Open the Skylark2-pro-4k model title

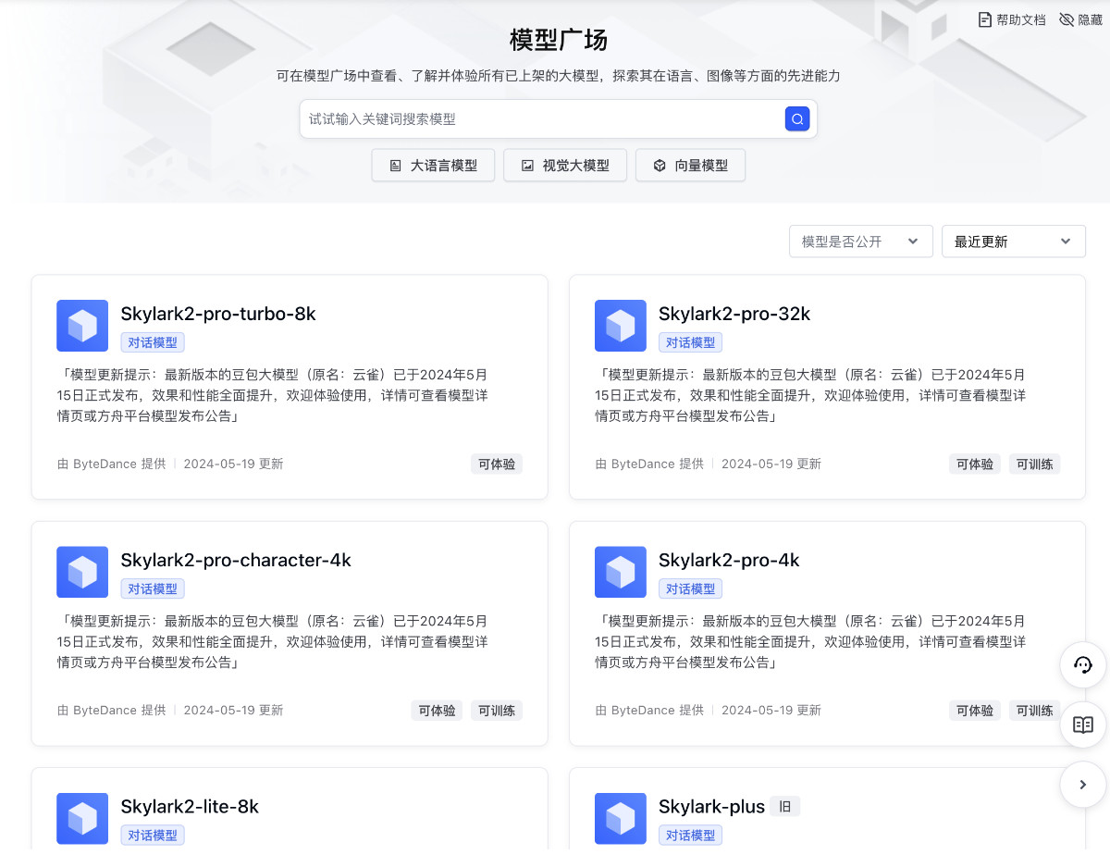click(729, 560)
